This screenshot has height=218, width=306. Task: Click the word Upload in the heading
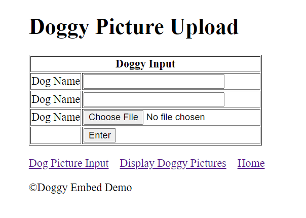coord(205,27)
